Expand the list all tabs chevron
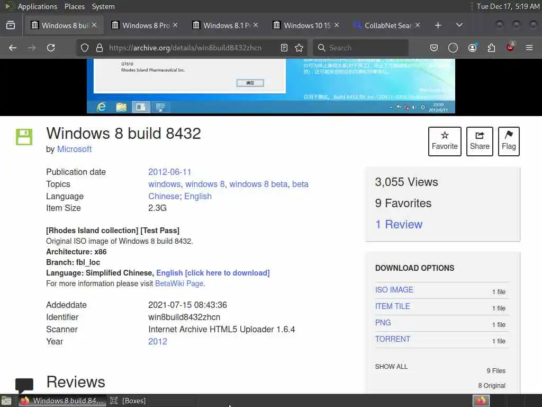The image size is (542, 407). pyautogui.click(x=459, y=25)
